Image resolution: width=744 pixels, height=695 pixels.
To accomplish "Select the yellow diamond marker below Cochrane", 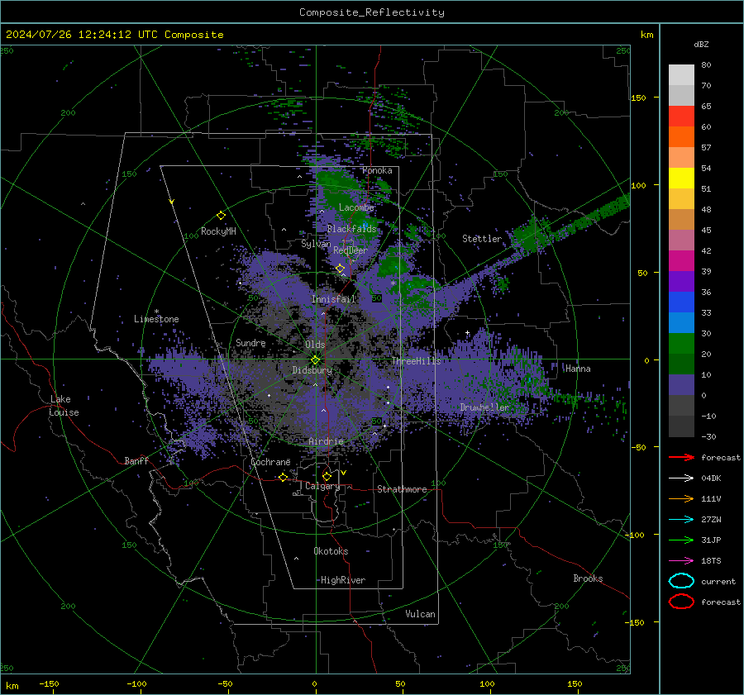I will 283,477.
